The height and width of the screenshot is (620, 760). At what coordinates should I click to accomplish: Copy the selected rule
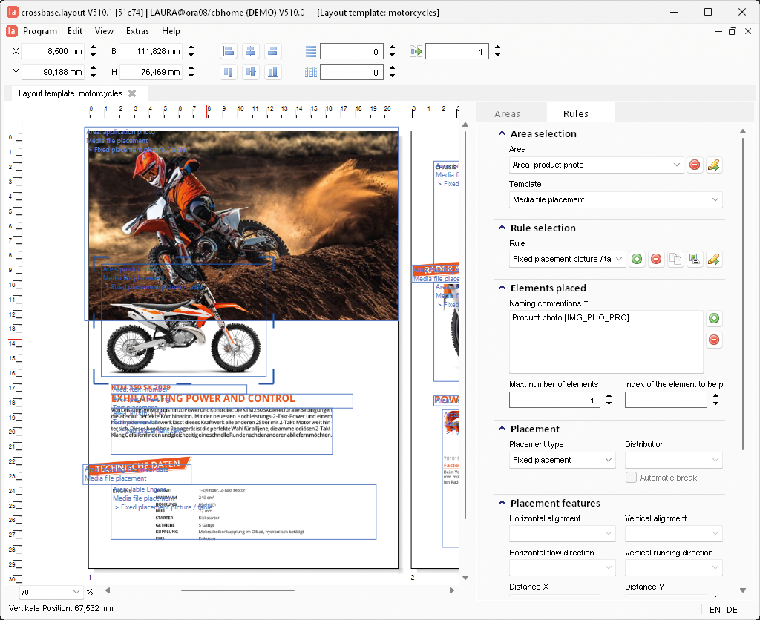pos(675,259)
